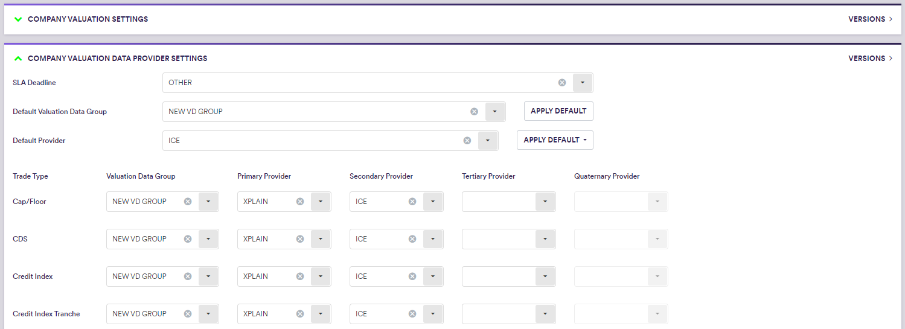Clear the SLA Deadline OTHER value
Viewport: 905px width, 329px height.
[x=562, y=83]
